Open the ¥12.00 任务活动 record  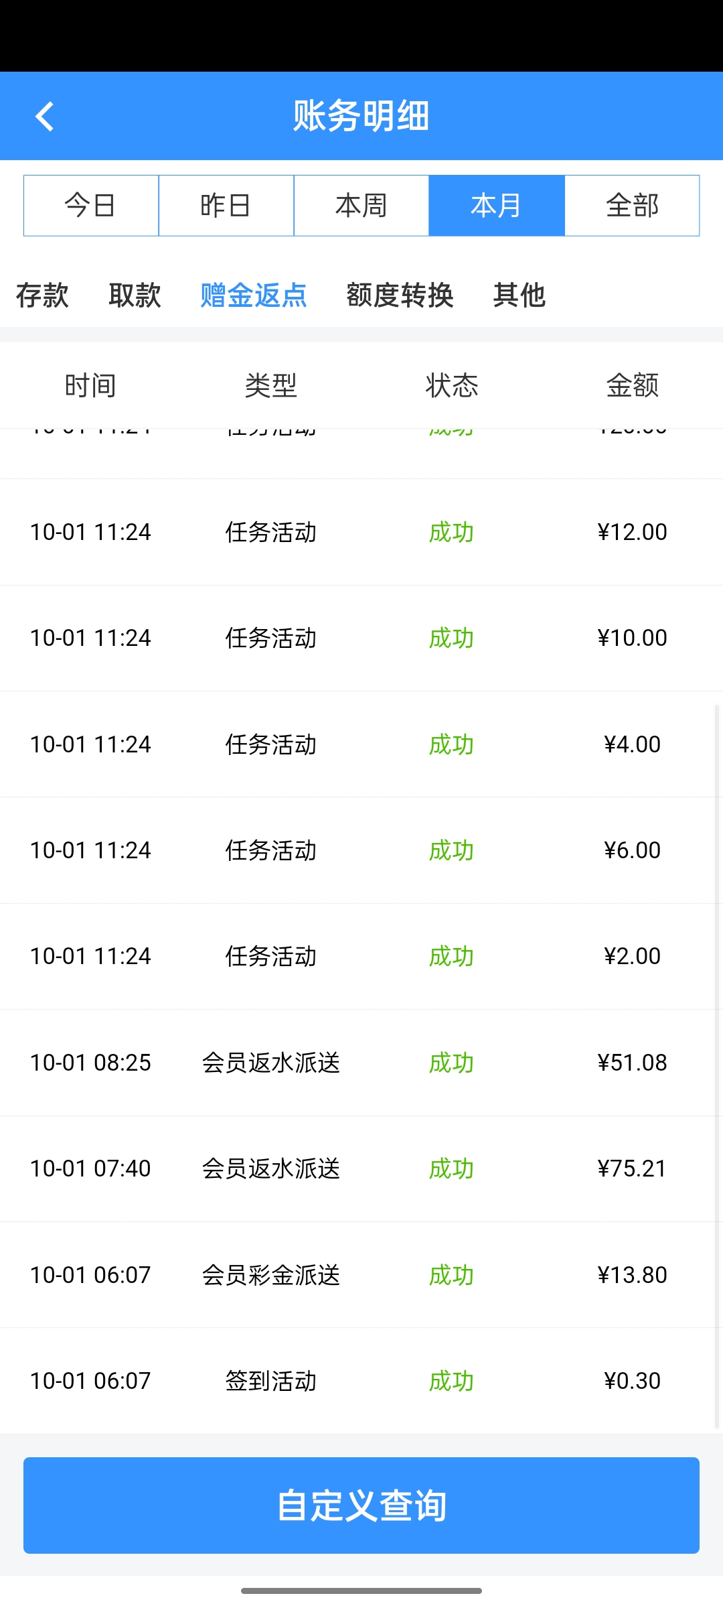point(361,532)
